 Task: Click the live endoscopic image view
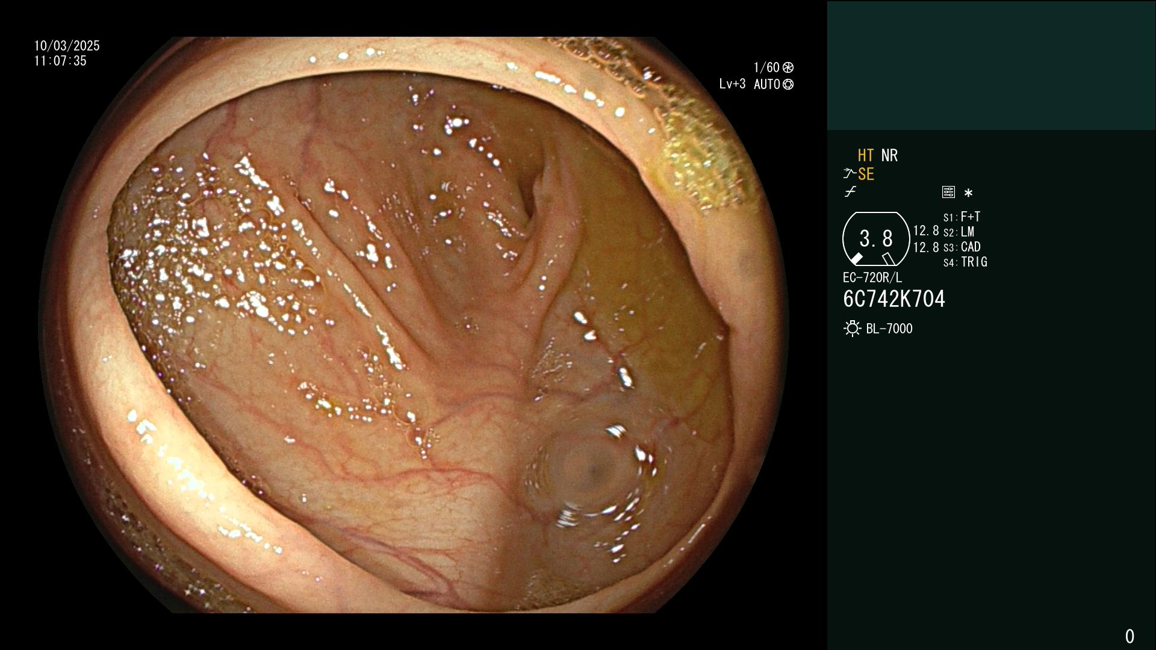pyautogui.click(x=414, y=325)
